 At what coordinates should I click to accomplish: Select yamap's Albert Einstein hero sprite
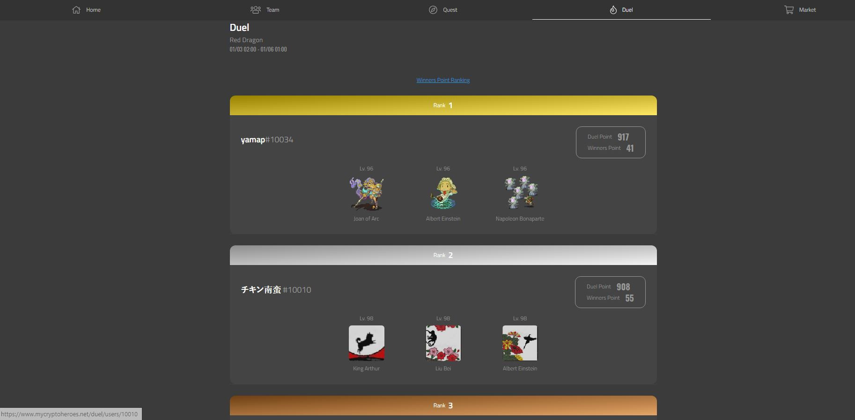(443, 193)
